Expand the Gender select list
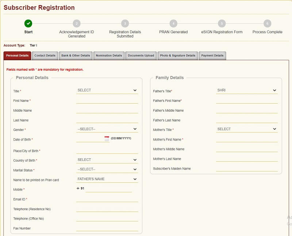The width and height of the screenshot is (292, 236). [107, 129]
